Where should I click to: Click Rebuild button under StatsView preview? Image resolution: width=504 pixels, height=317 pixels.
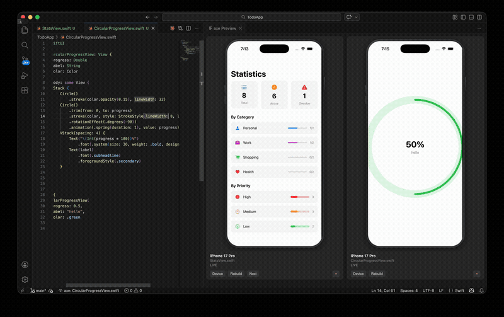[236, 274]
